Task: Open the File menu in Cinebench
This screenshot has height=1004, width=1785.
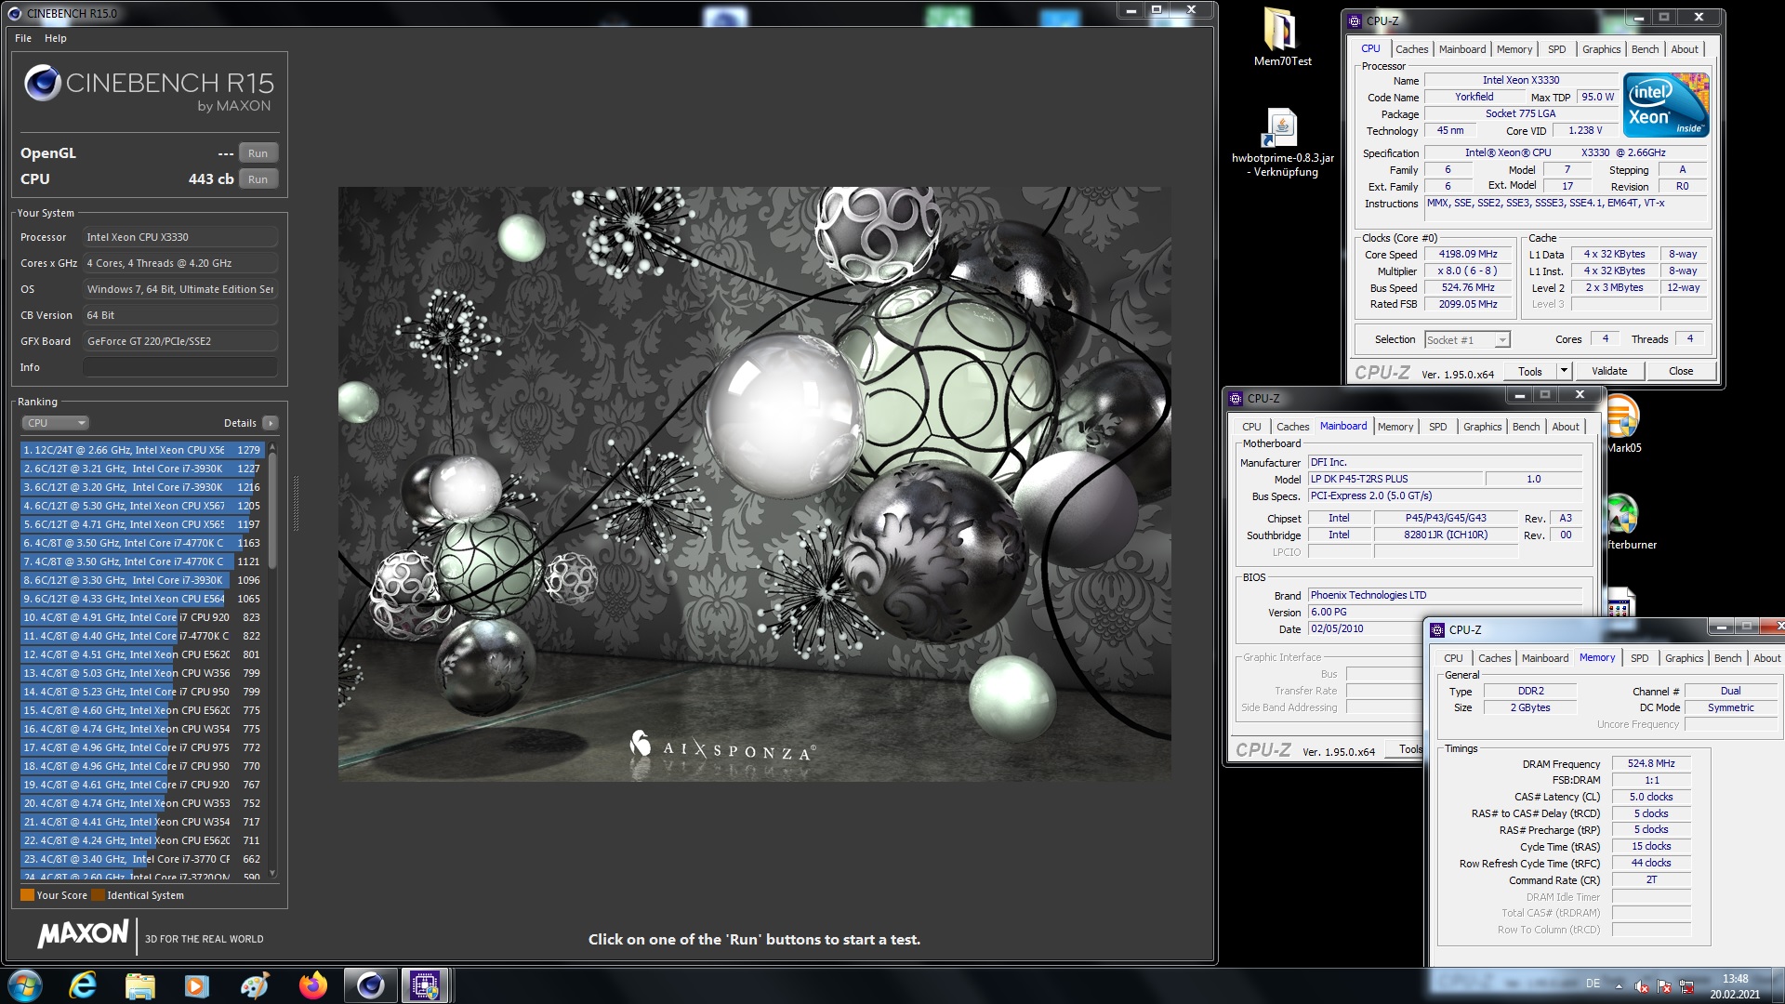Action: [23, 38]
